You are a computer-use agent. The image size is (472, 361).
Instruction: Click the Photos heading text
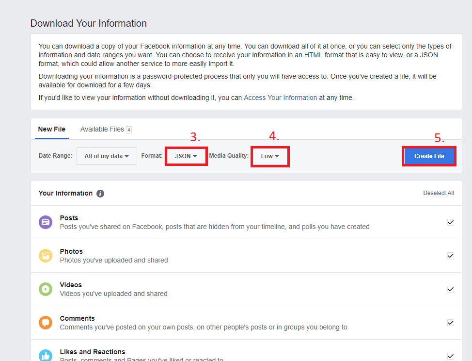(71, 251)
